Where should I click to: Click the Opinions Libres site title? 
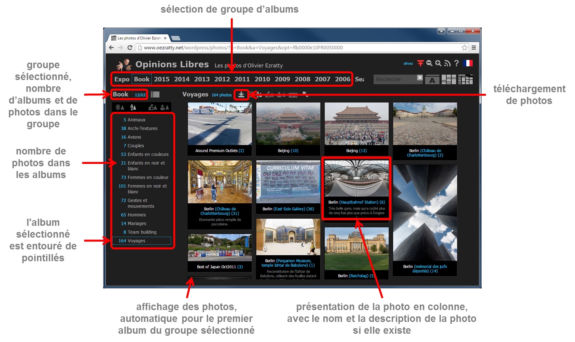(172, 64)
